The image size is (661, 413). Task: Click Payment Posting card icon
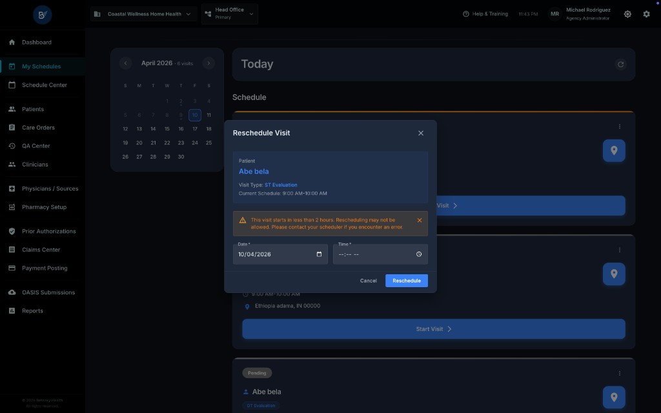tap(12, 268)
